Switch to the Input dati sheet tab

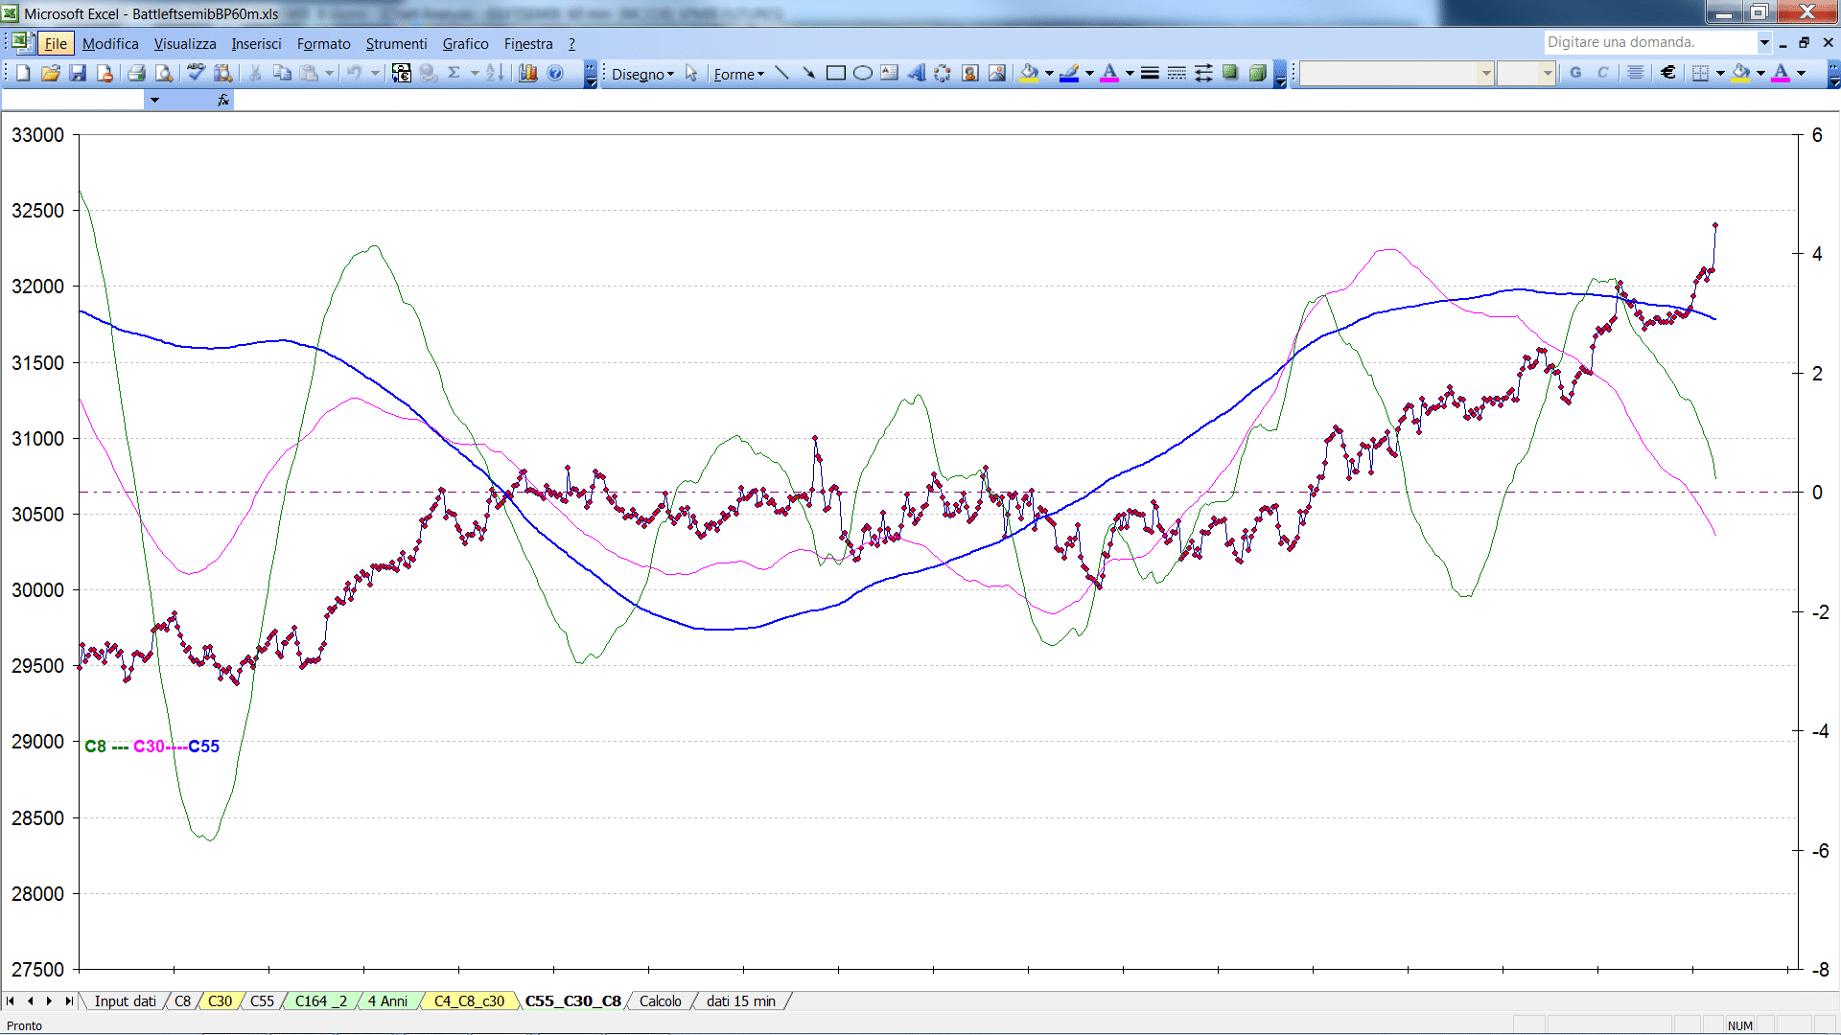[125, 1001]
